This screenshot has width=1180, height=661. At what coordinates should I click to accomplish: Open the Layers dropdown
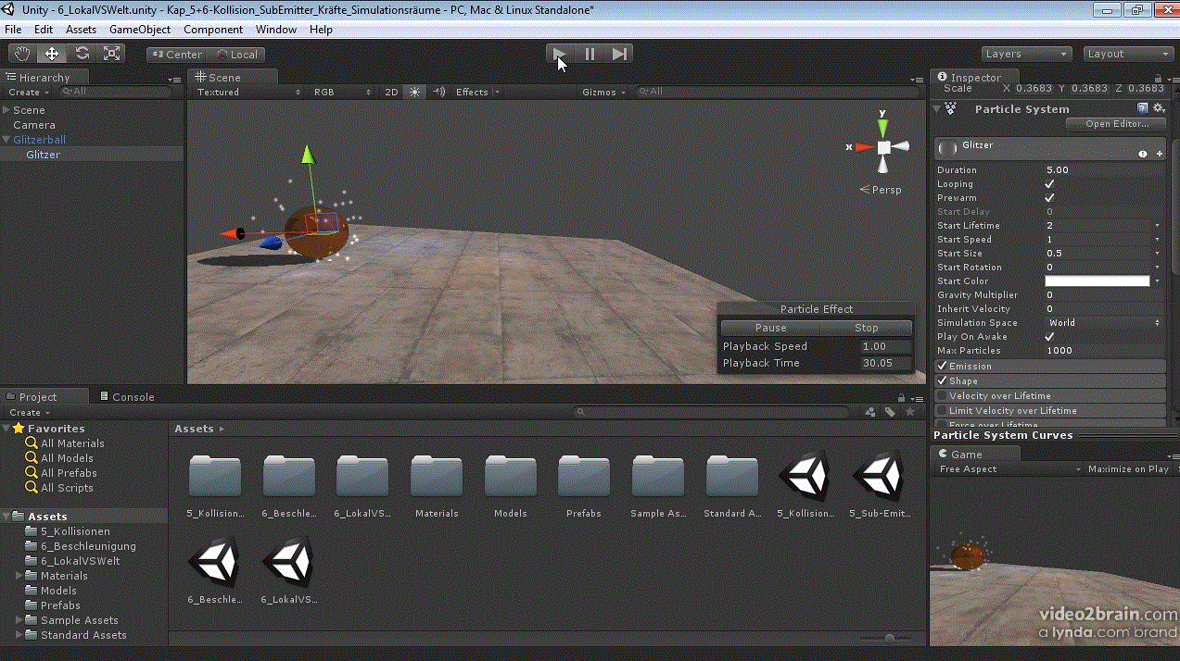click(x=1026, y=54)
